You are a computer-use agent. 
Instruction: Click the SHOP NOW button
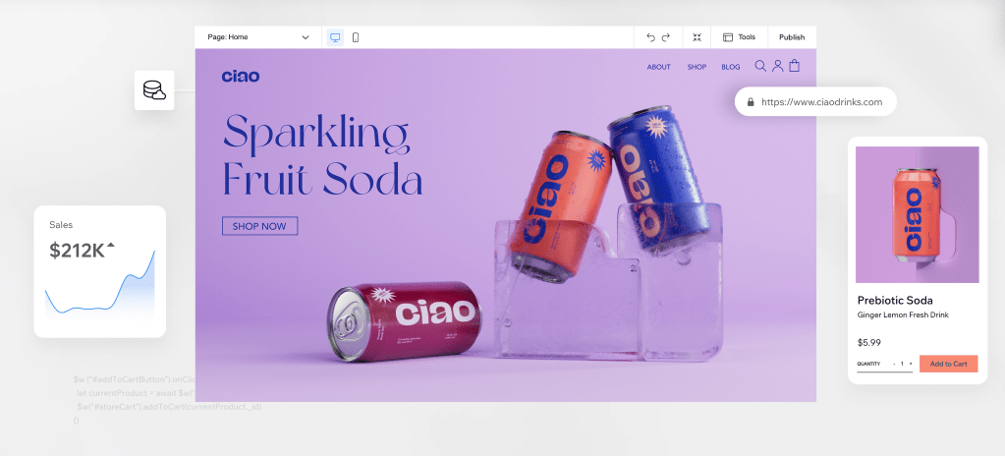(259, 226)
